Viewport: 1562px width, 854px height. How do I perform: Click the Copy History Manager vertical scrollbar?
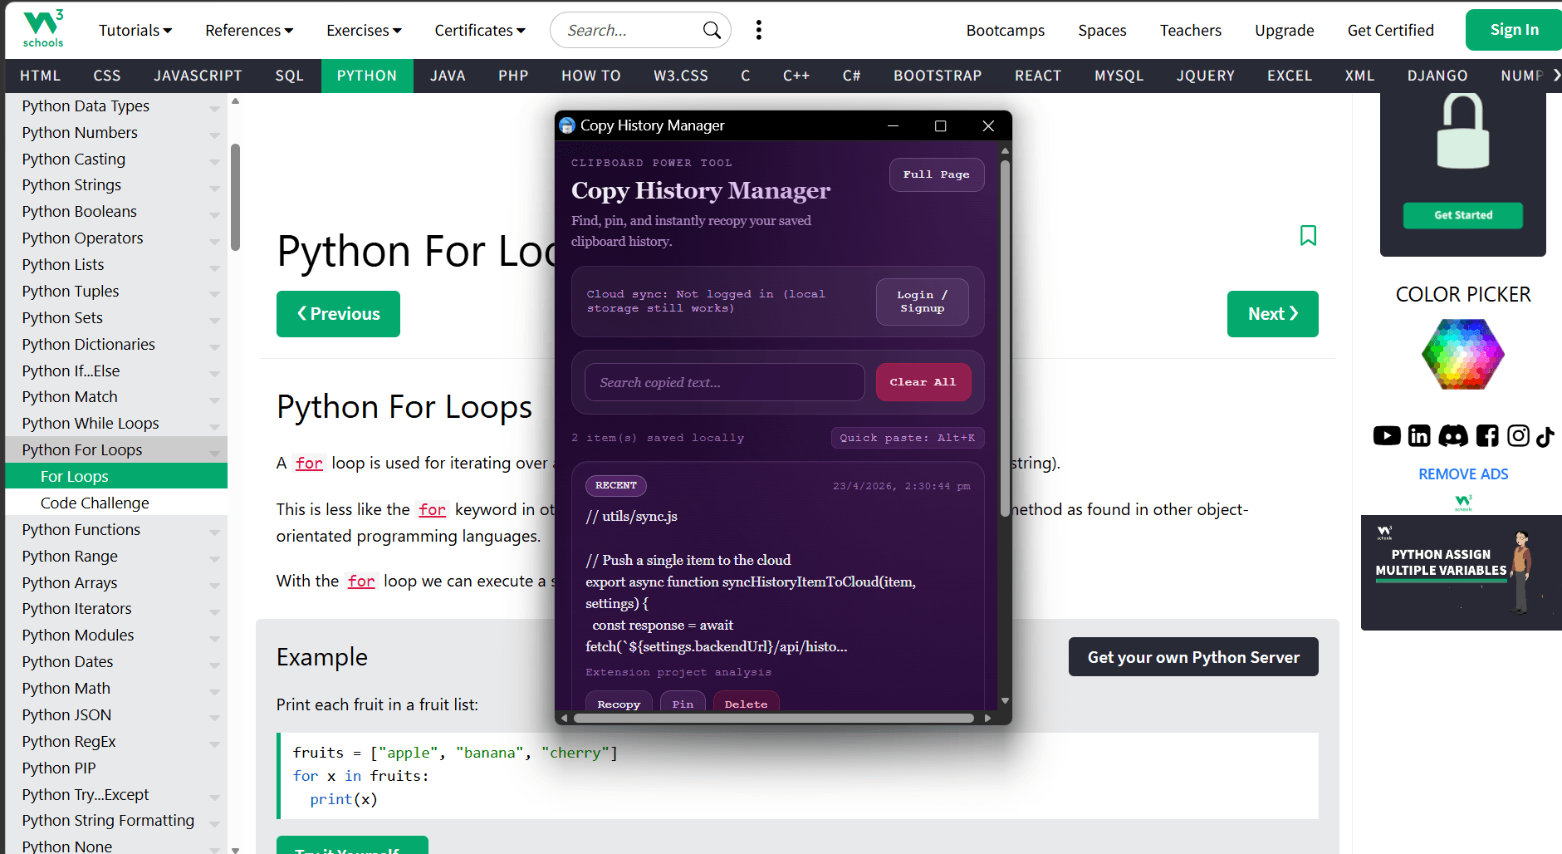click(x=1005, y=336)
